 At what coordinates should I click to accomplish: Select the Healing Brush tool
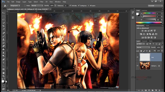click(x=3, y=33)
